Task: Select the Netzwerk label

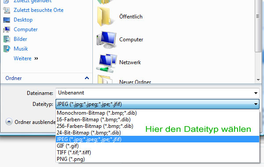Action: pos(130,62)
